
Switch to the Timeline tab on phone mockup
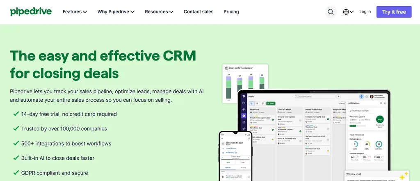(228, 168)
